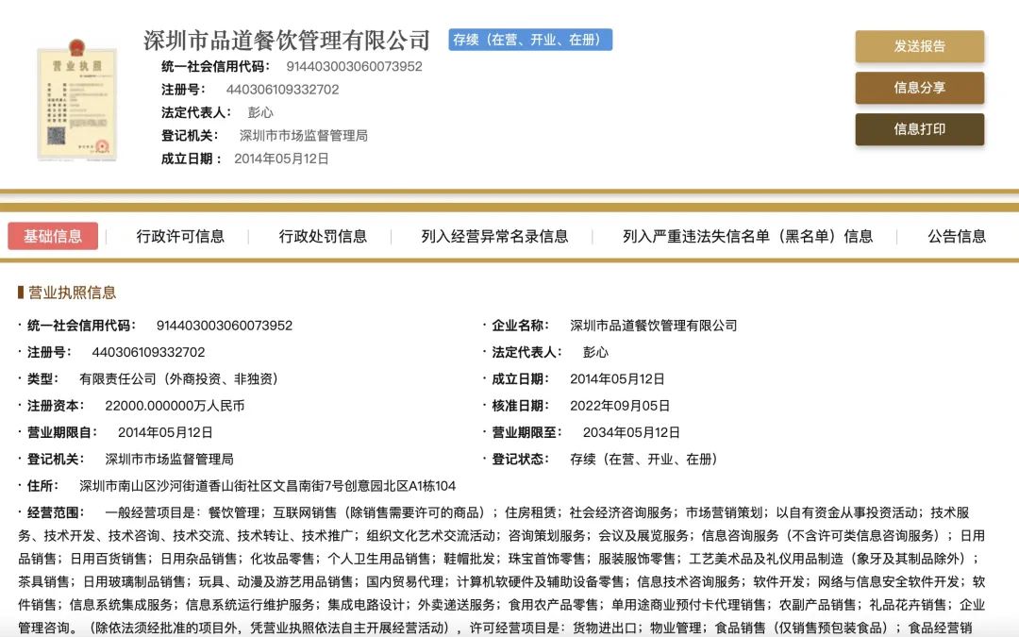Click 营业期限自 value 2014年05月12日

tap(165, 432)
